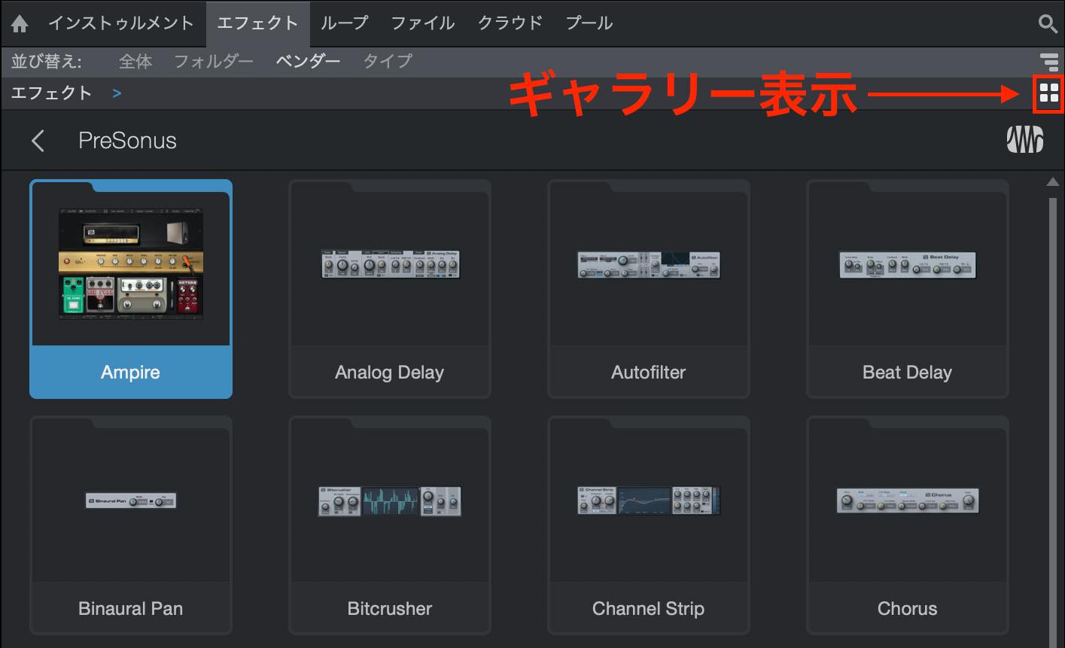Go to browser home icon

coord(20,24)
